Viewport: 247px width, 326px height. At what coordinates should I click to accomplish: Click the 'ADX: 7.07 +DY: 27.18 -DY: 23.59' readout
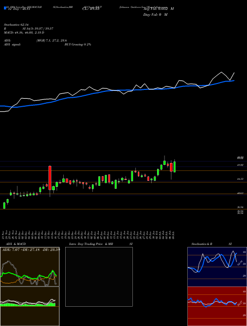pyautogui.click(x=31, y=249)
